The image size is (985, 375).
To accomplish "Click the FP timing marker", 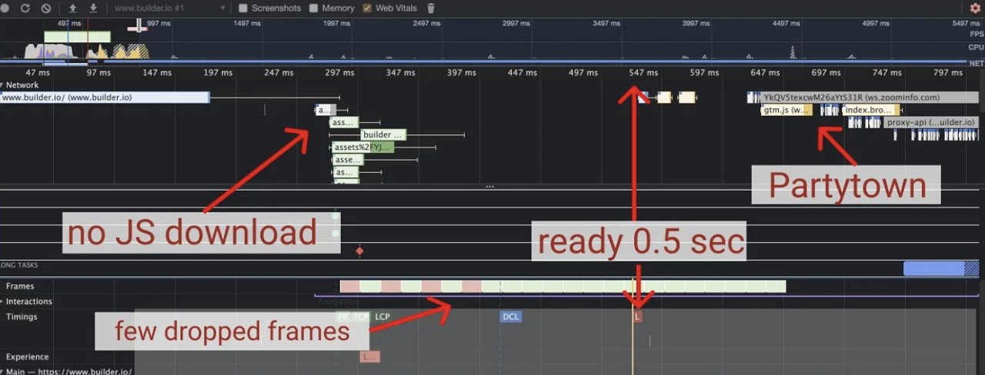I will 343,317.
